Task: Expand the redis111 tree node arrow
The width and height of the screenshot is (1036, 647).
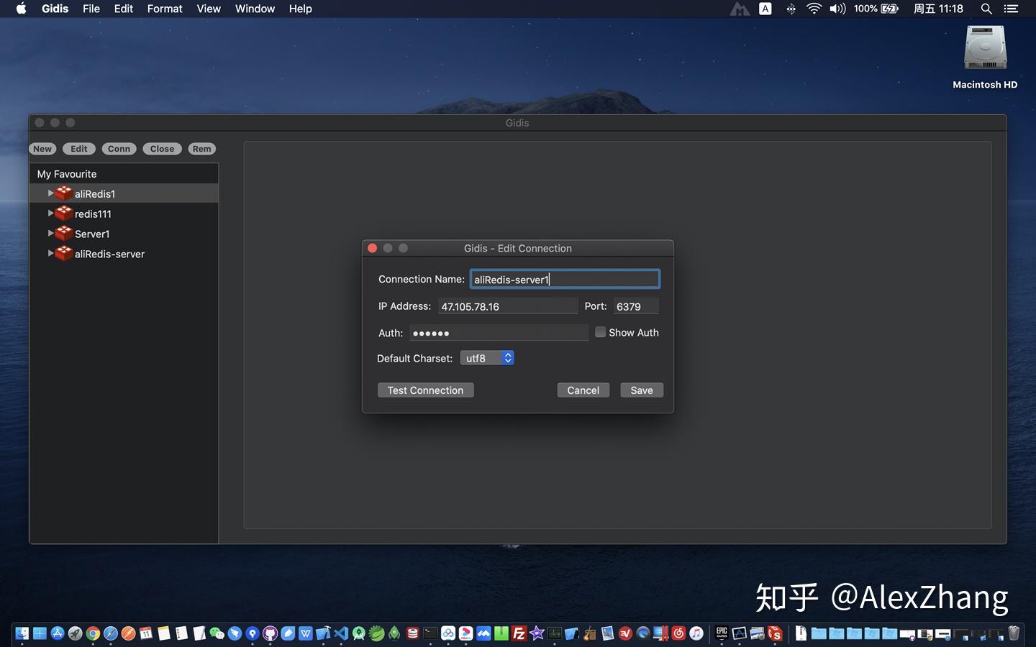Action: point(50,214)
